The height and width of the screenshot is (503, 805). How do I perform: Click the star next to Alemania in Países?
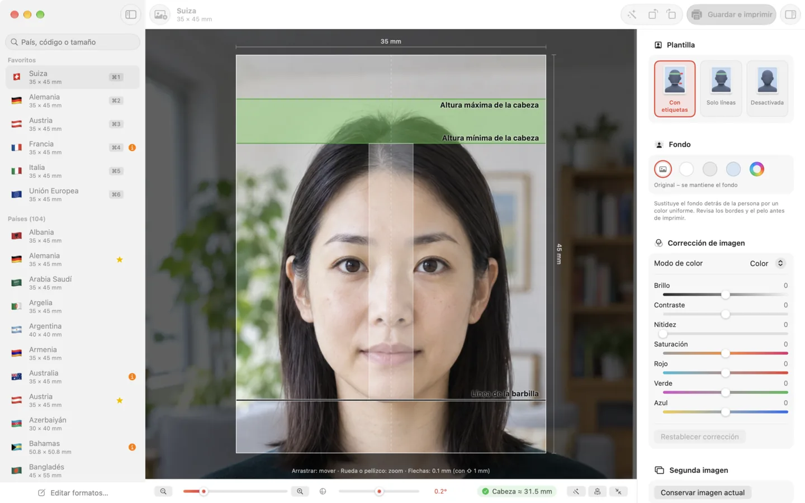pyautogui.click(x=119, y=259)
